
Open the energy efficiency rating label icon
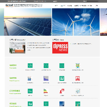(x=46, y=91)
